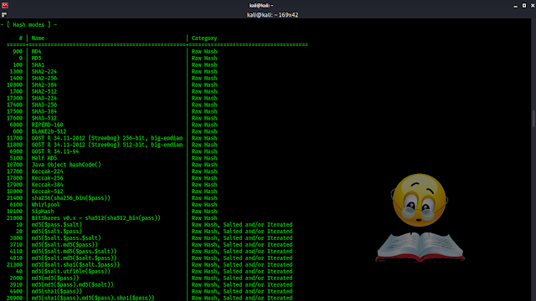Click the 'Java Object hashCode()' entry
This screenshot has width=536, height=301.
[x=66, y=165]
